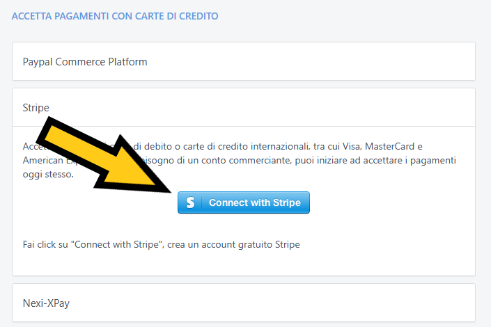The width and height of the screenshot is (491, 327).
Task: Select the "Stripe" title text
Action: click(36, 107)
